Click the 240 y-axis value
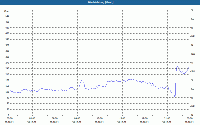 tap(7, 68)
